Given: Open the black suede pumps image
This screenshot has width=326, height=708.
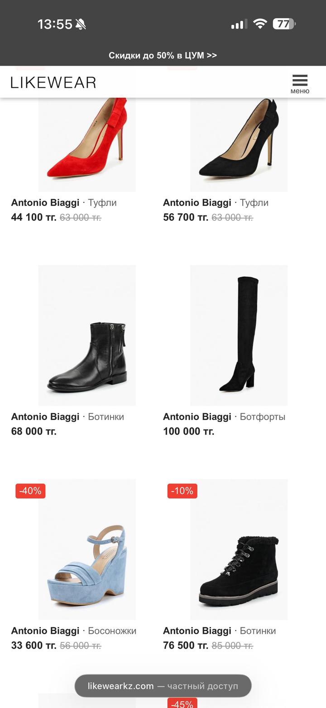Looking at the screenshot, I should (x=239, y=144).
